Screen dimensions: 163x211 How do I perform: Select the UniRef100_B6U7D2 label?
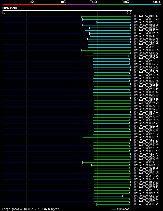pyautogui.click(x=146, y=109)
